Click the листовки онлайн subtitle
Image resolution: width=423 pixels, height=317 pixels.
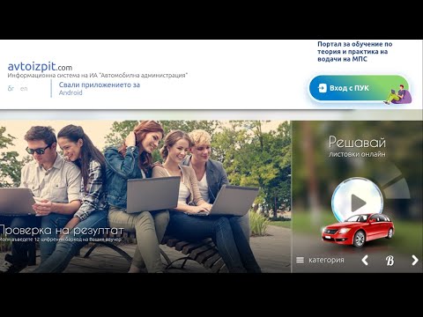point(357,154)
